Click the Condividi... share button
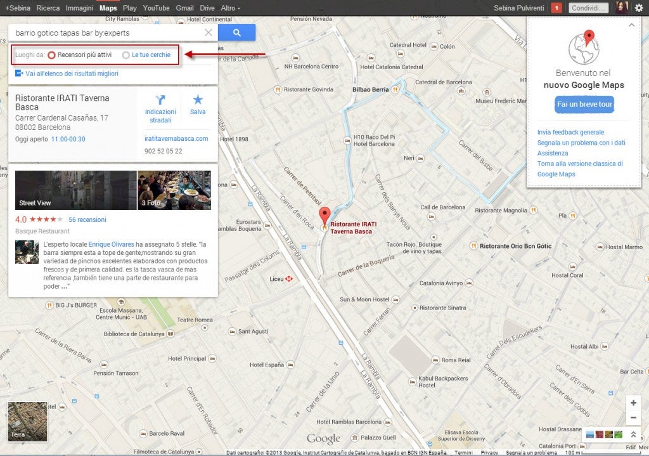 [x=588, y=8]
